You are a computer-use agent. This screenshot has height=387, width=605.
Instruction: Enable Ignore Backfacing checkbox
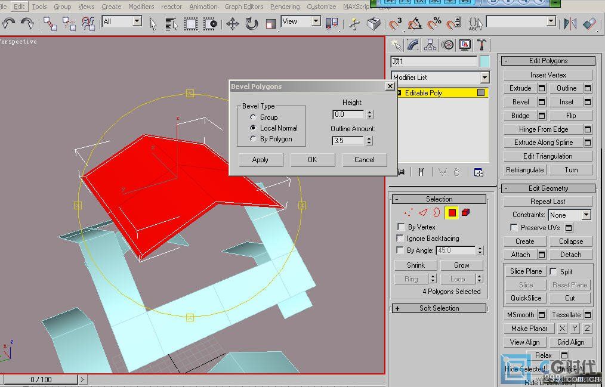tap(401, 238)
